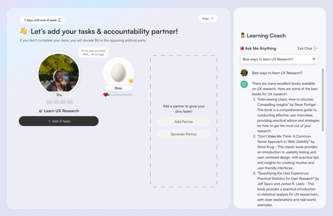The height and width of the screenshot is (216, 333).
Task: Click the chat panel scrollbar
Action: click(x=323, y=100)
